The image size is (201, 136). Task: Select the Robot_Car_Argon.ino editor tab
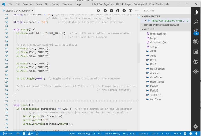18,11
